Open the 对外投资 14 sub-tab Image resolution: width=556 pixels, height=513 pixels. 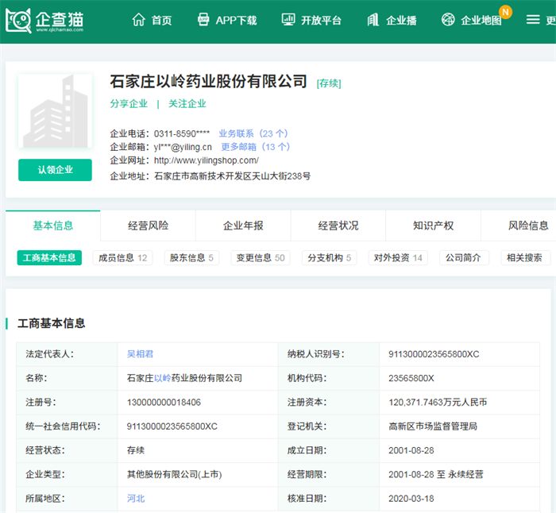pyautogui.click(x=398, y=258)
